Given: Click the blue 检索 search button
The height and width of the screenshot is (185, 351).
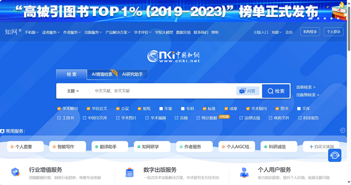Looking at the screenshot, I should tap(276, 91).
